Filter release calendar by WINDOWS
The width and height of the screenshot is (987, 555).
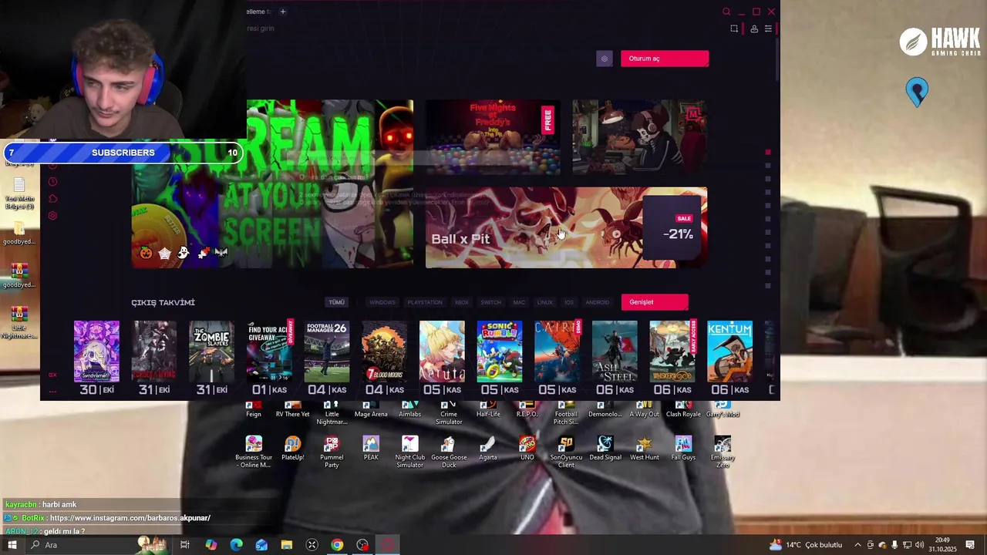382,302
